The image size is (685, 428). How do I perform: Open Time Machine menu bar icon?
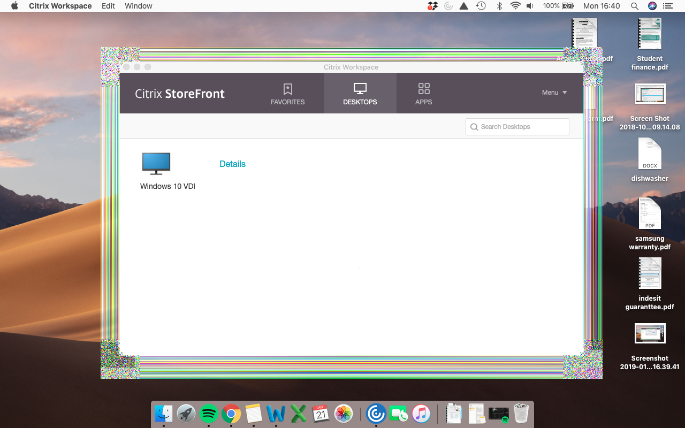coord(481,6)
